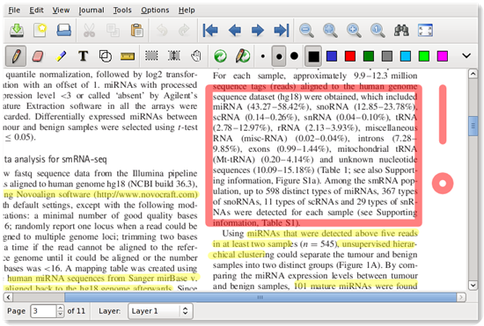Click the 'ta analysis for smRNA-seq' heading
Screen dimensions: 484x326
55,159
